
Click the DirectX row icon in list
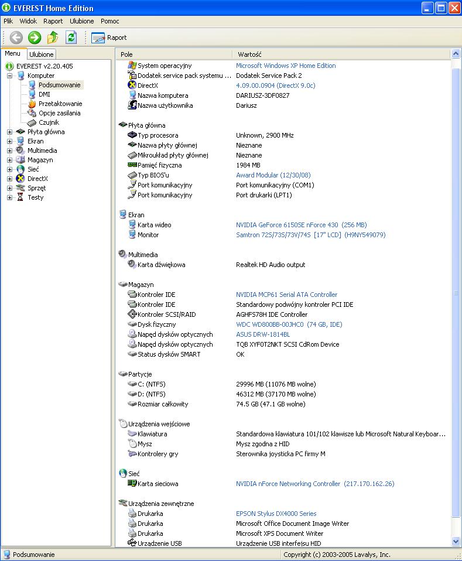(x=132, y=85)
